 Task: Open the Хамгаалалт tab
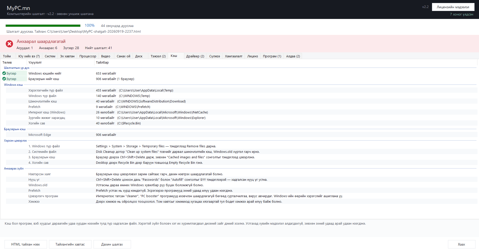pyautogui.click(x=233, y=56)
